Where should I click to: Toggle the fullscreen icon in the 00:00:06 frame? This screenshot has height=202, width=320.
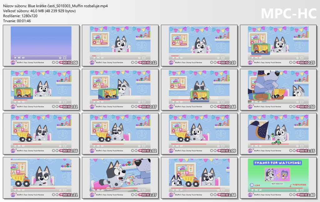click(x=65, y=58)
